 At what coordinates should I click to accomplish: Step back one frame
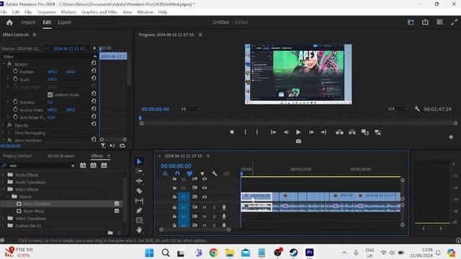[286, 132]
